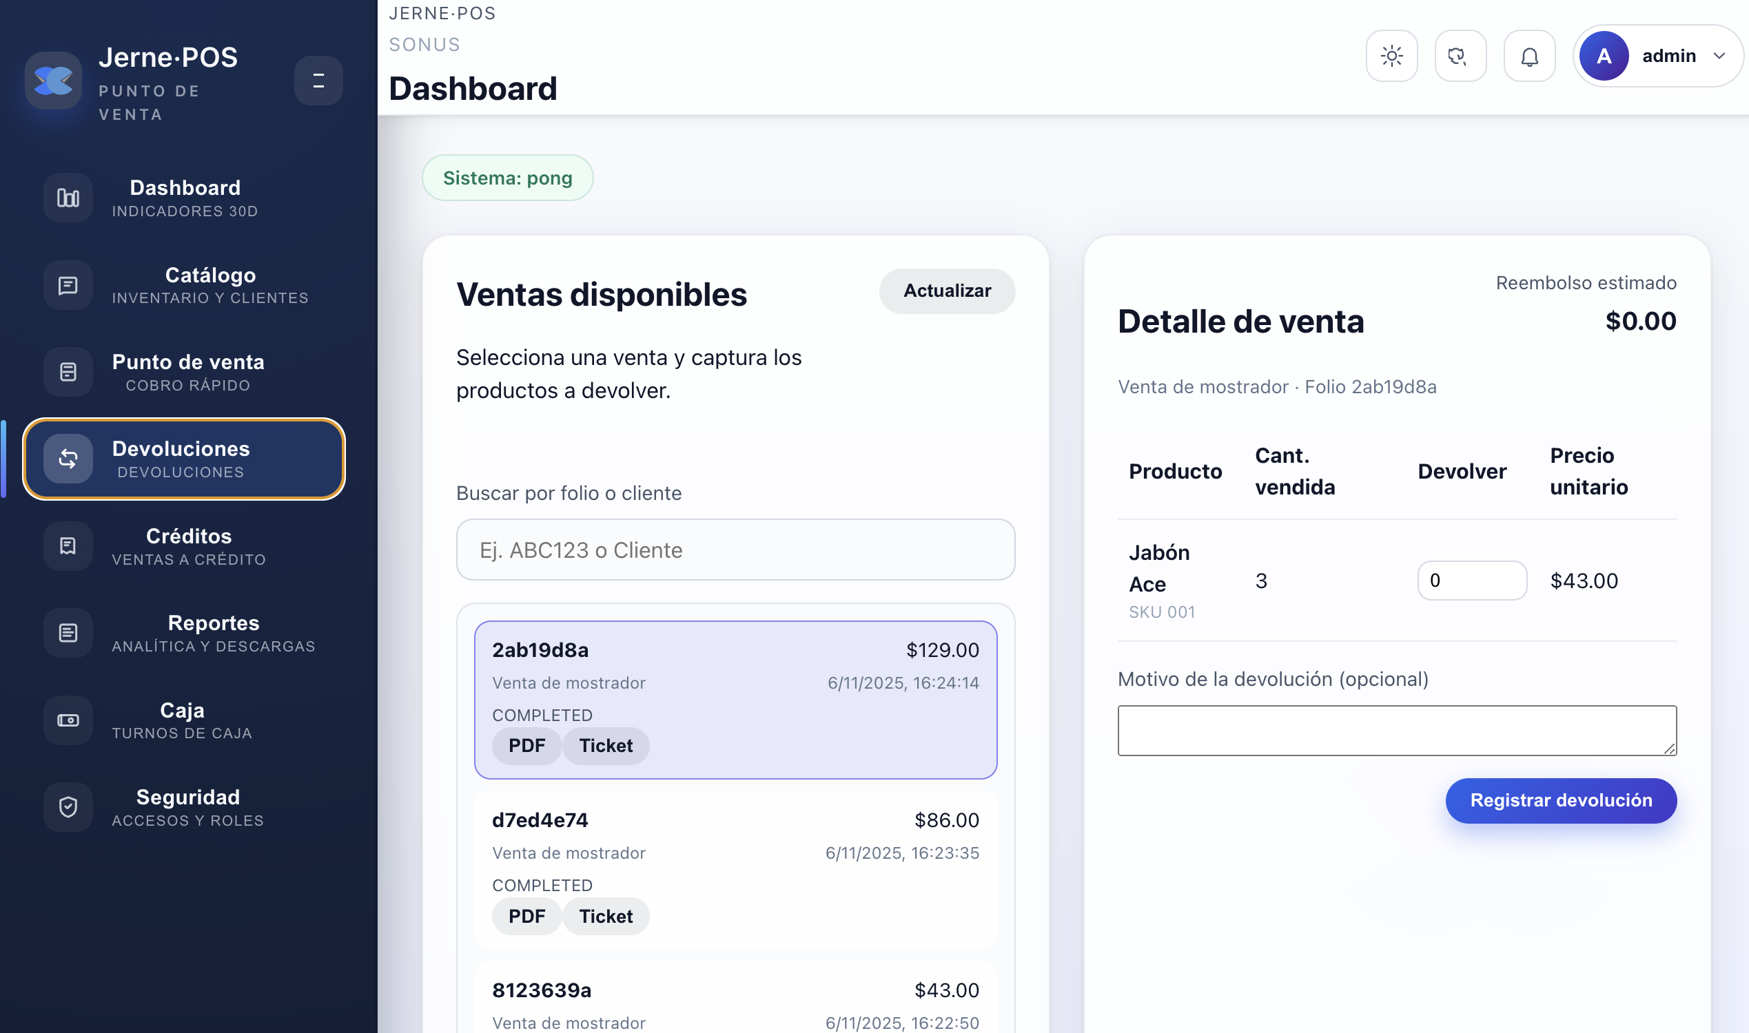Click the Actualizar refresh button
The image size is (1749, 1033).
947,291
